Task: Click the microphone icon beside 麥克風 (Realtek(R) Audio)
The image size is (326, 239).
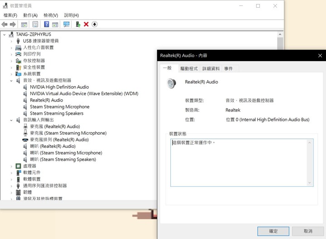Action: click(25, 127)
